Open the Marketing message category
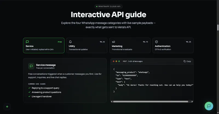The image size is (219, 114). point(130,45)
